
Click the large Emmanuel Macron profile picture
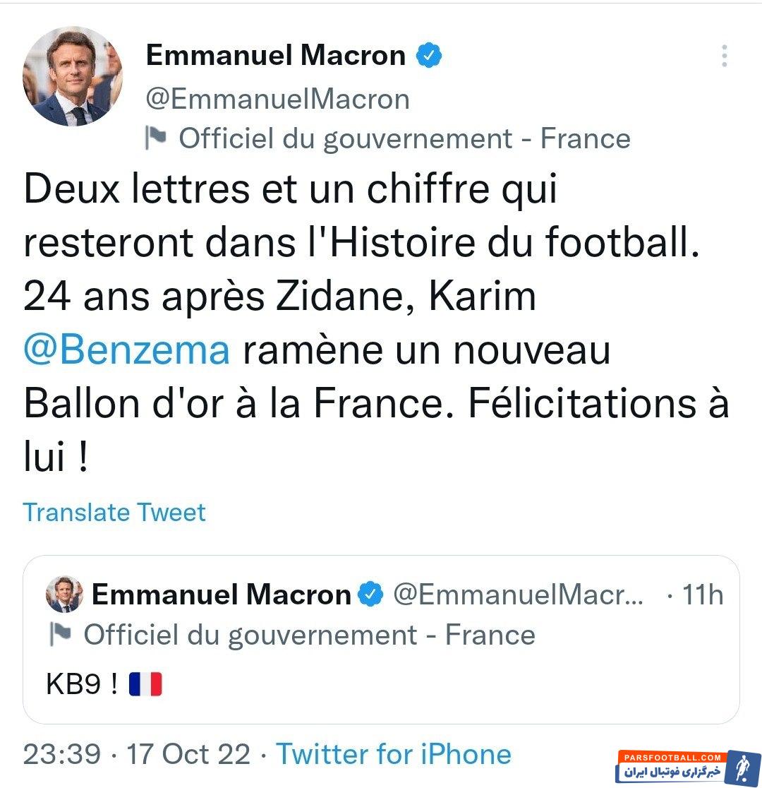click(x=73, y=77)
